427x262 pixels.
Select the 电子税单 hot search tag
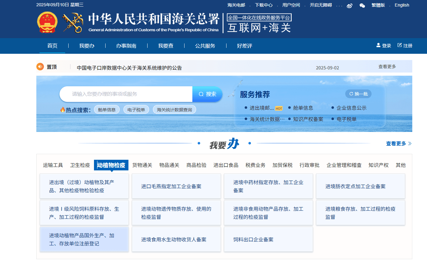coord(136,110)
